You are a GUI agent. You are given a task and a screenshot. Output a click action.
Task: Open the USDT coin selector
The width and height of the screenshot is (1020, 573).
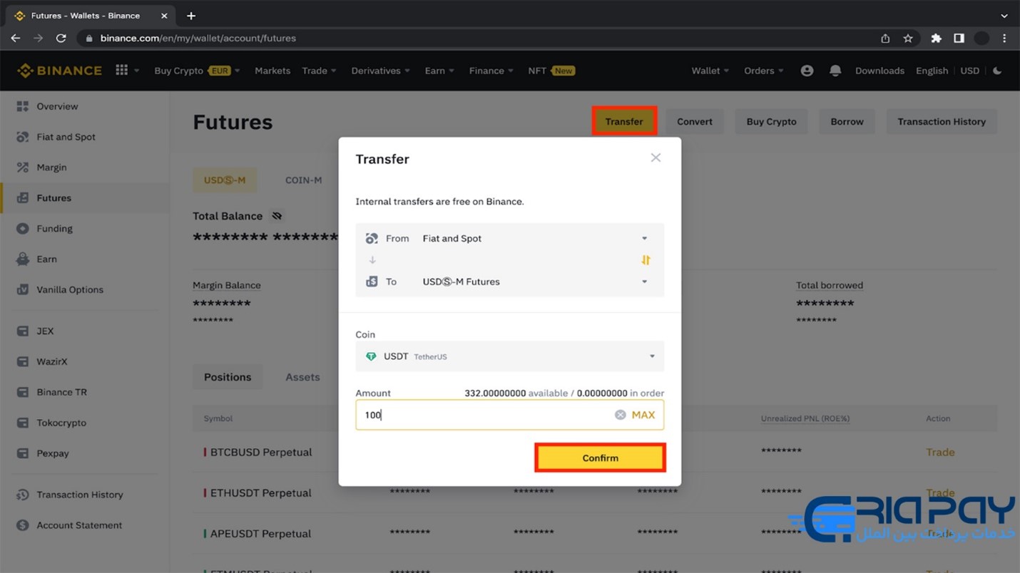pyautogui.click(x=510, y=356)
